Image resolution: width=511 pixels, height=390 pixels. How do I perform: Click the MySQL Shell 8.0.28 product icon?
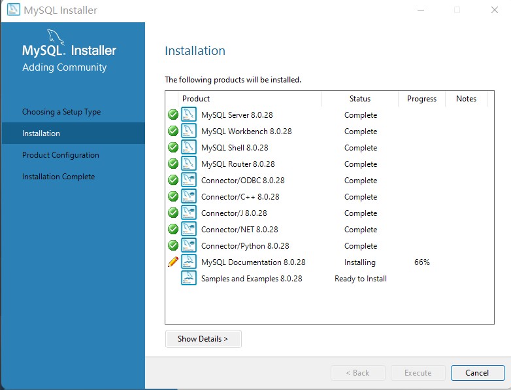click(x=189, y=147)
